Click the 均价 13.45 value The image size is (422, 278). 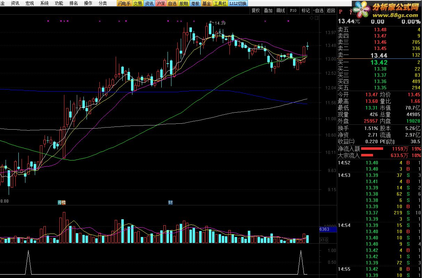pyautogui.click(x=414, y=95)
